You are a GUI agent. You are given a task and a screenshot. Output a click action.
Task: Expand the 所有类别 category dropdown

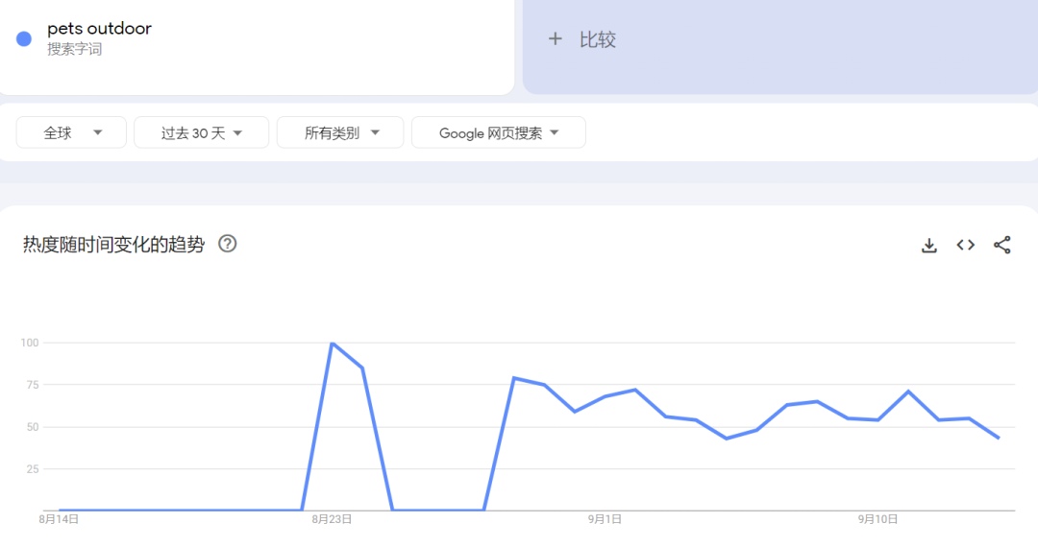pyautogui.click(x=340, y=132)
